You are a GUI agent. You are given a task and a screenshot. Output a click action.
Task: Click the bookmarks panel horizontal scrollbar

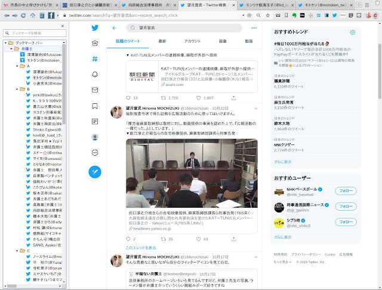click(x=11, y=286)
